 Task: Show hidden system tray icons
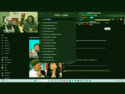[x=113, y=81]
